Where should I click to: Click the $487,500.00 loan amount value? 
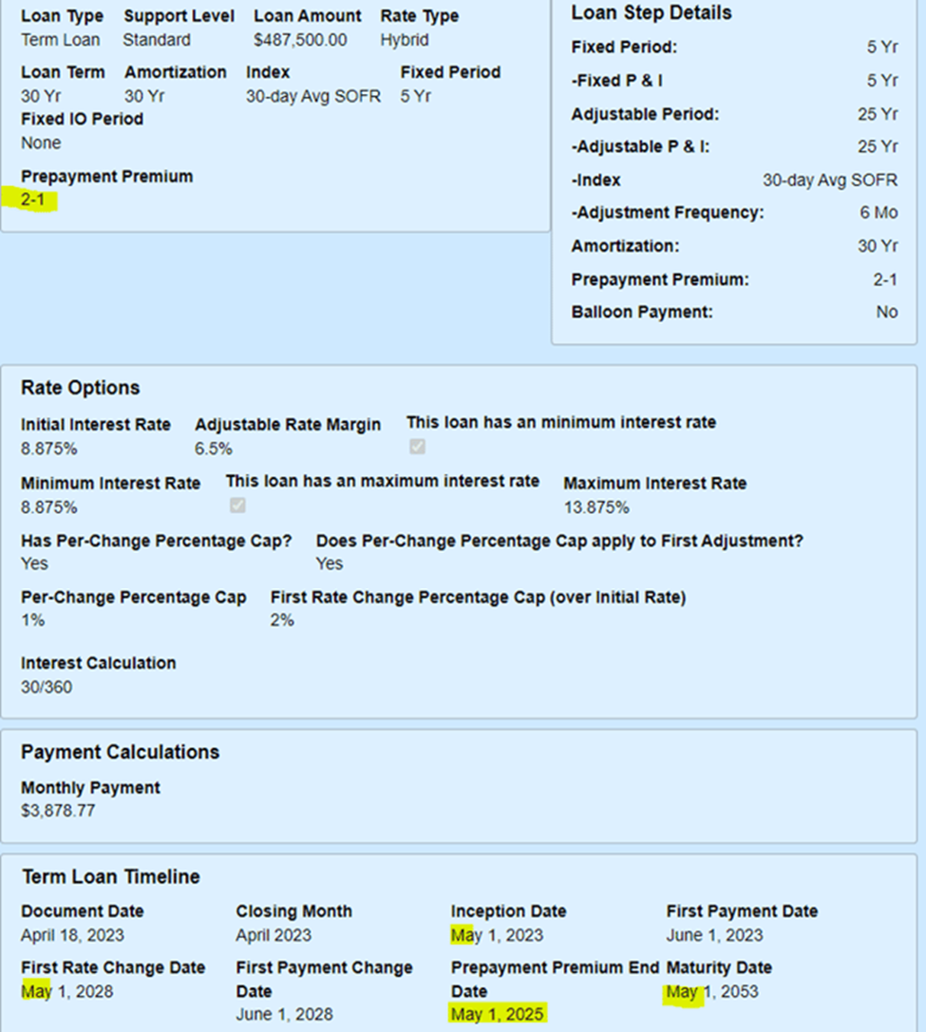300,40
